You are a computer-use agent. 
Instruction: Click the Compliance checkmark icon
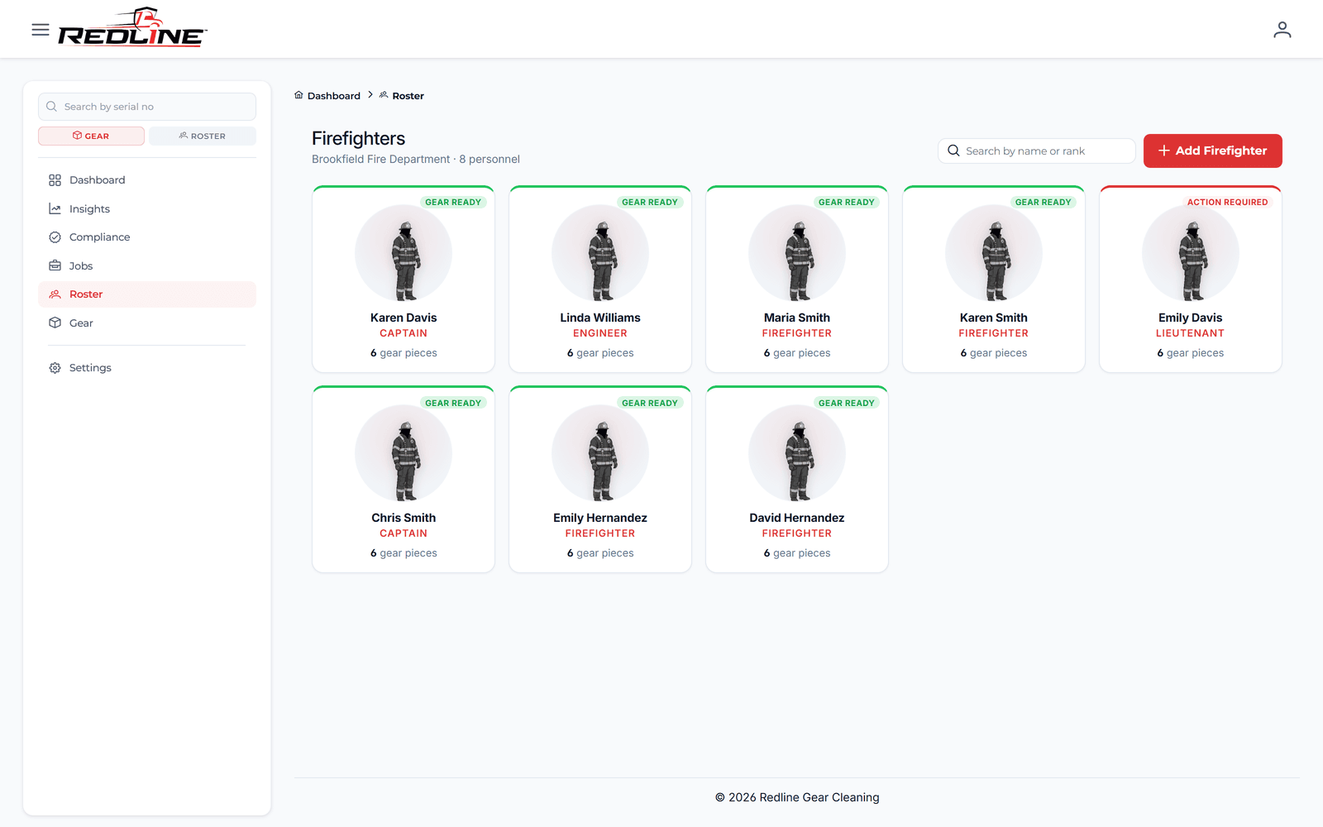[55, 237]
